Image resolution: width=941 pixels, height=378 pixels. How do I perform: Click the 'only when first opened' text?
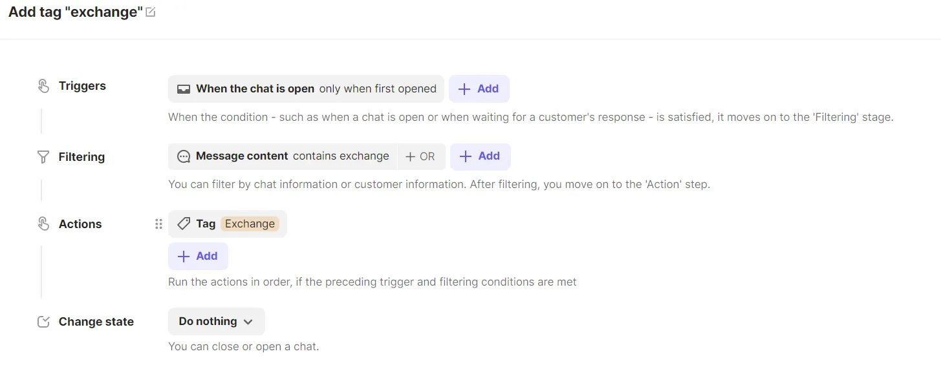pos(378,89)
